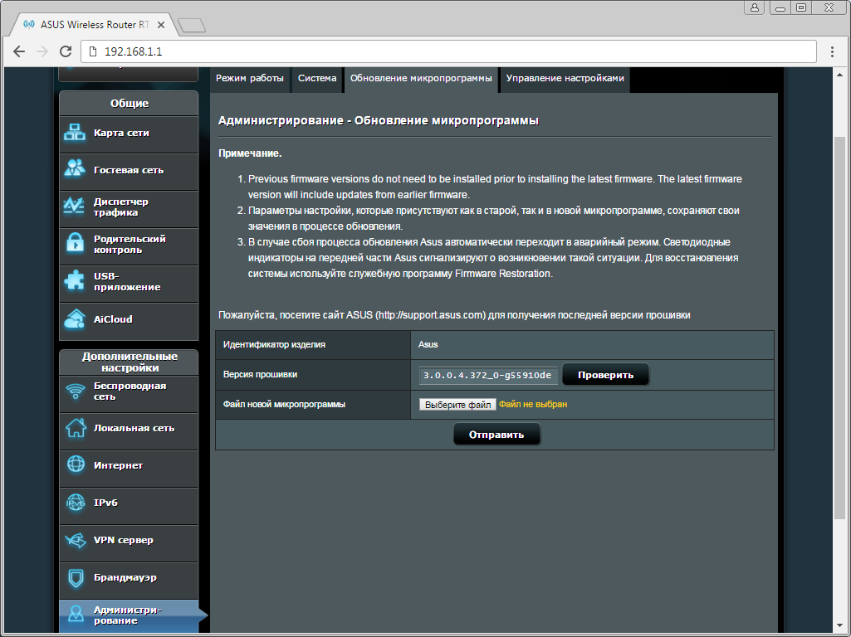Open the Chrome three-dot menu
Screen dimensions: 851x637
831,51
